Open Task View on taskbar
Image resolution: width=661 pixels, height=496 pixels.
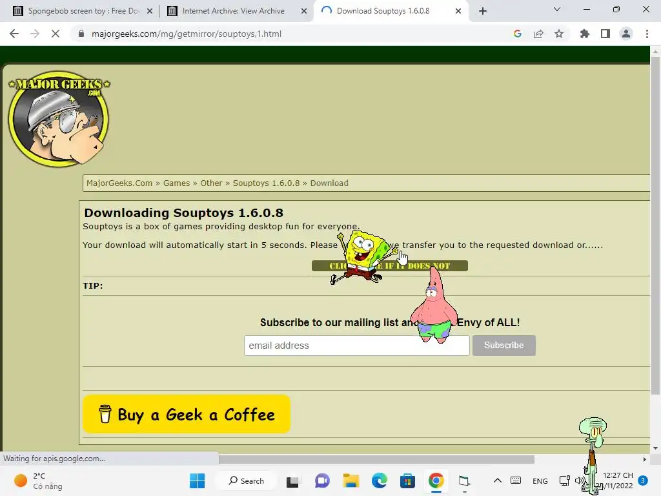[x=292, y=480]
